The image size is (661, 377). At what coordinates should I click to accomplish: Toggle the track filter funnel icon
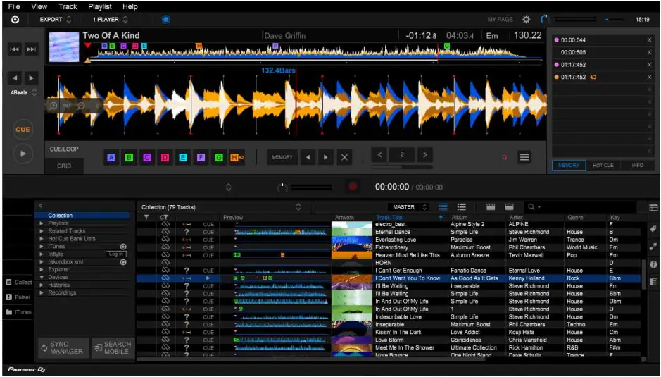[146, 218]
